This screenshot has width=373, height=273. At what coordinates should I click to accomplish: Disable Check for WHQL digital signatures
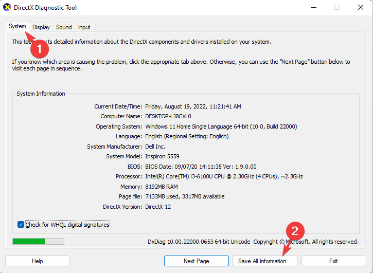coord(21,225)
